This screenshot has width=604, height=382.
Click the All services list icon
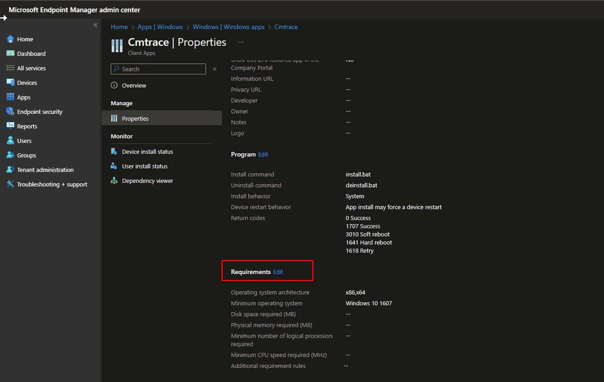(x=10, y=68)
